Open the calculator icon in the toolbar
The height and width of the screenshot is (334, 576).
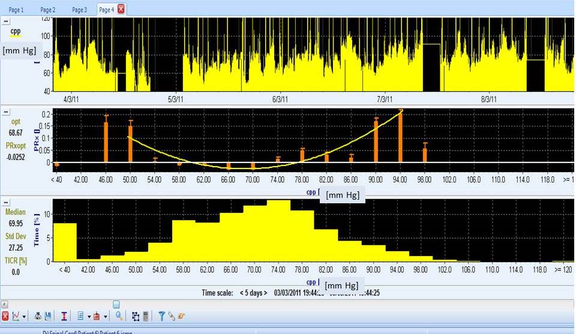pyautogui.click(x=145, y=316)
